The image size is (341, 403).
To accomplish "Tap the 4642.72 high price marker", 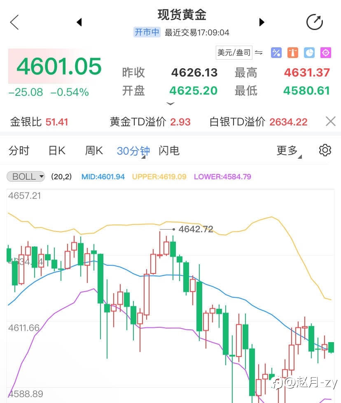I will (195, 229).
